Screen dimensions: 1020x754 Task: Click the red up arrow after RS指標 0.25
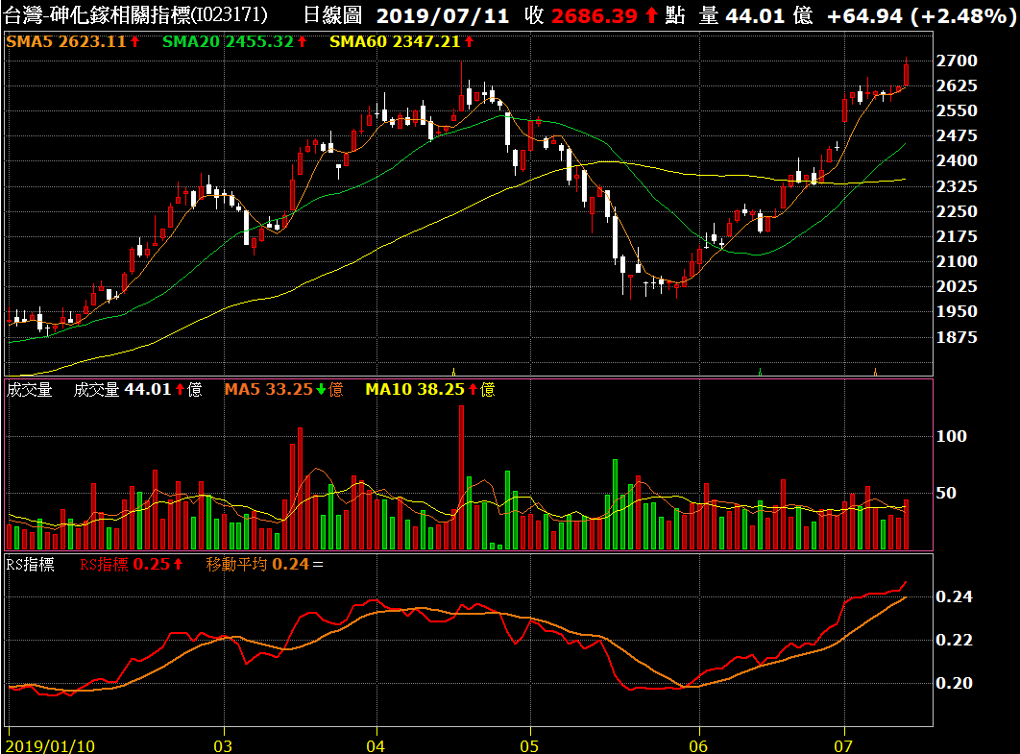click(x=179, y=565)
